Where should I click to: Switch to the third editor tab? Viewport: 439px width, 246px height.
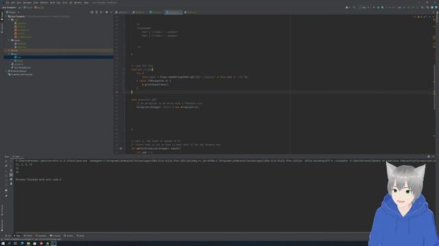point(156,12)
